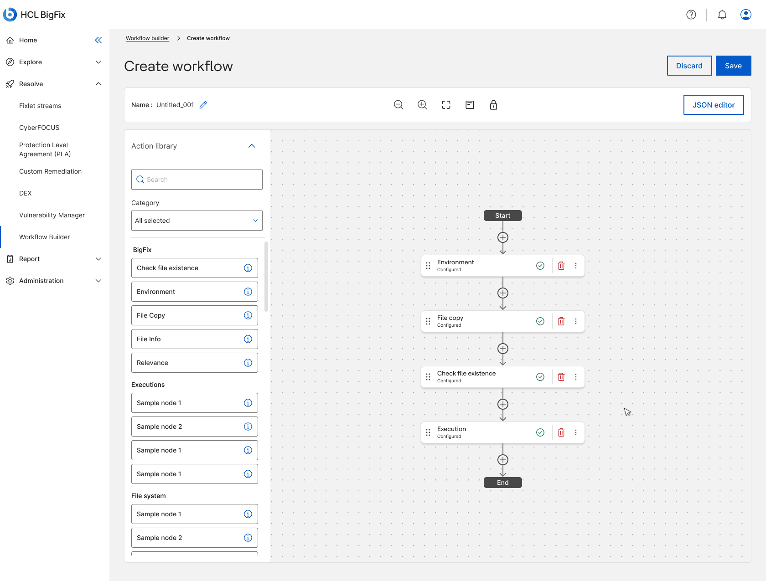766x581 pixels.
Task: Select Sample node 1 under File system
Action: pos(195,514)
